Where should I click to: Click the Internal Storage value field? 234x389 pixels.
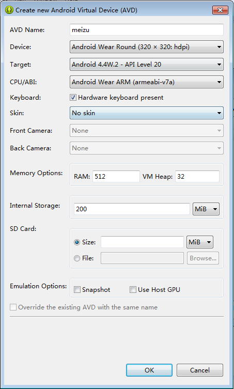pos(132,209)
